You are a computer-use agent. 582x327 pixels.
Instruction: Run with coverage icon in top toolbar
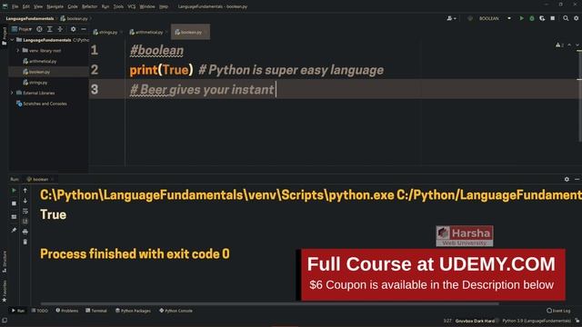click(x=542, y=18)
